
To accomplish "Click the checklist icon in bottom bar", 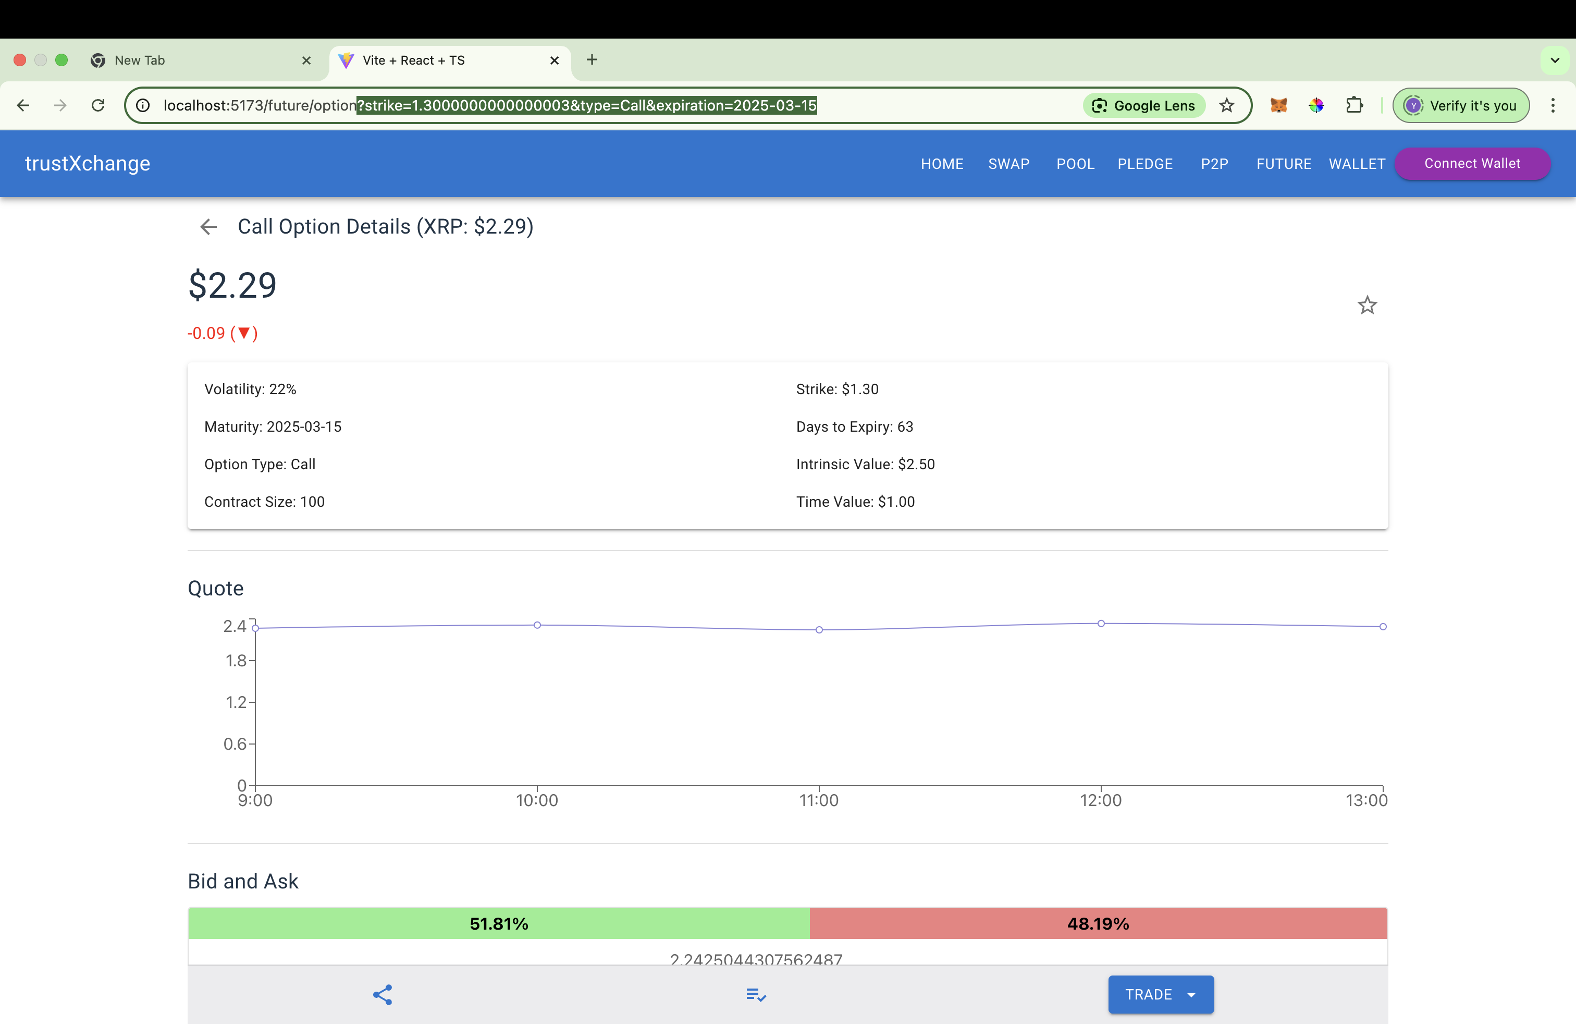I will 756,994.
